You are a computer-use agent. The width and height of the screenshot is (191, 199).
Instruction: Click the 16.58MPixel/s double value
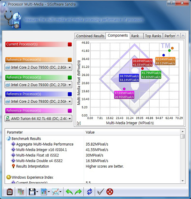coord(97,161)
